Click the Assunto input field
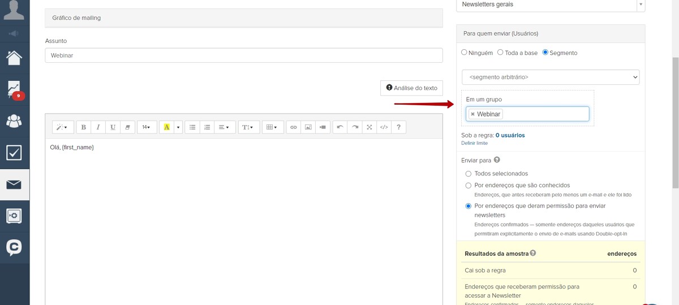 pos(243,55)
